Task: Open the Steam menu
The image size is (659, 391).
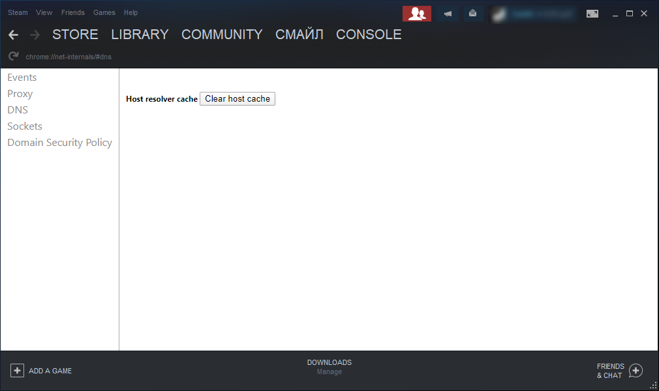Action: (18, 12)
